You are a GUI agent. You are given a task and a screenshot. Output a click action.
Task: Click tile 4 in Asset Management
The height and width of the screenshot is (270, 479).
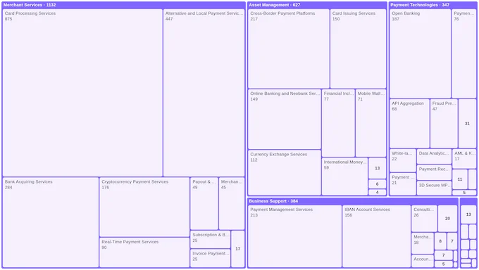pyautogui.click(x=378, y=192)
